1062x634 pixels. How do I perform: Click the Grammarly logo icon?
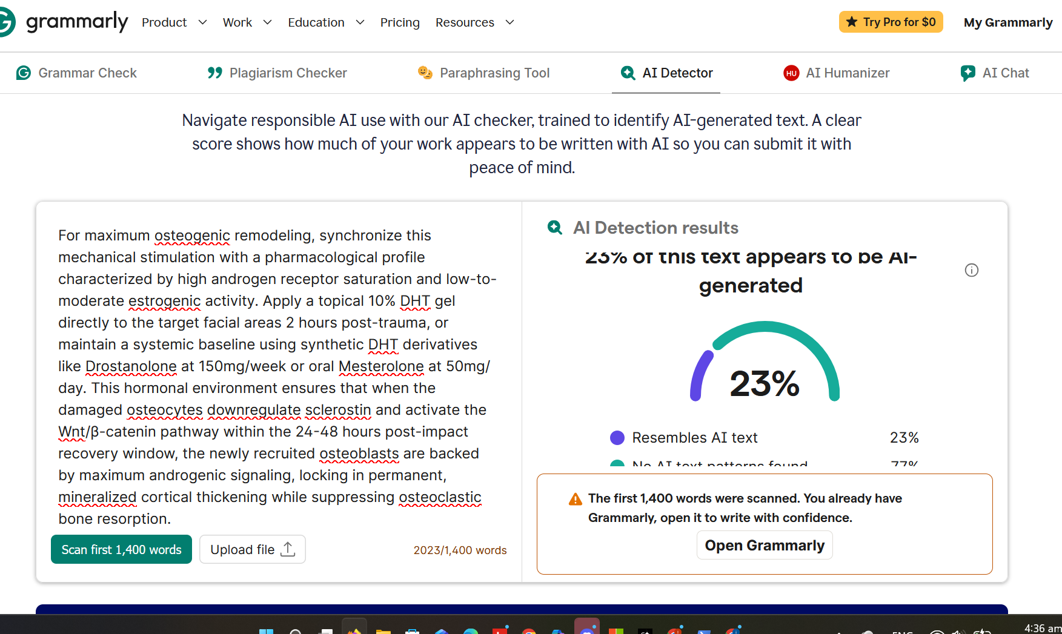click(x=6, y=22)
